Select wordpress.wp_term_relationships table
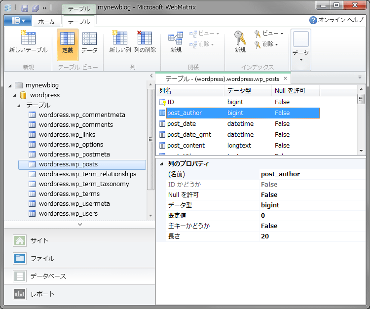This screenshot has width=370, height=309. 87,174
